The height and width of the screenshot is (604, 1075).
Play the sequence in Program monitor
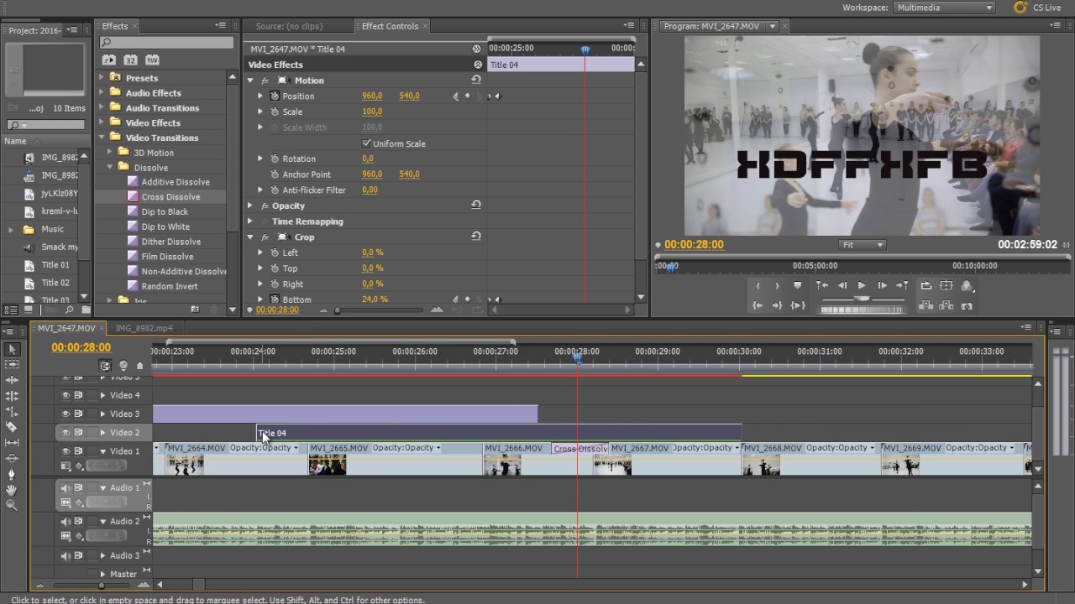coord(862,286)
